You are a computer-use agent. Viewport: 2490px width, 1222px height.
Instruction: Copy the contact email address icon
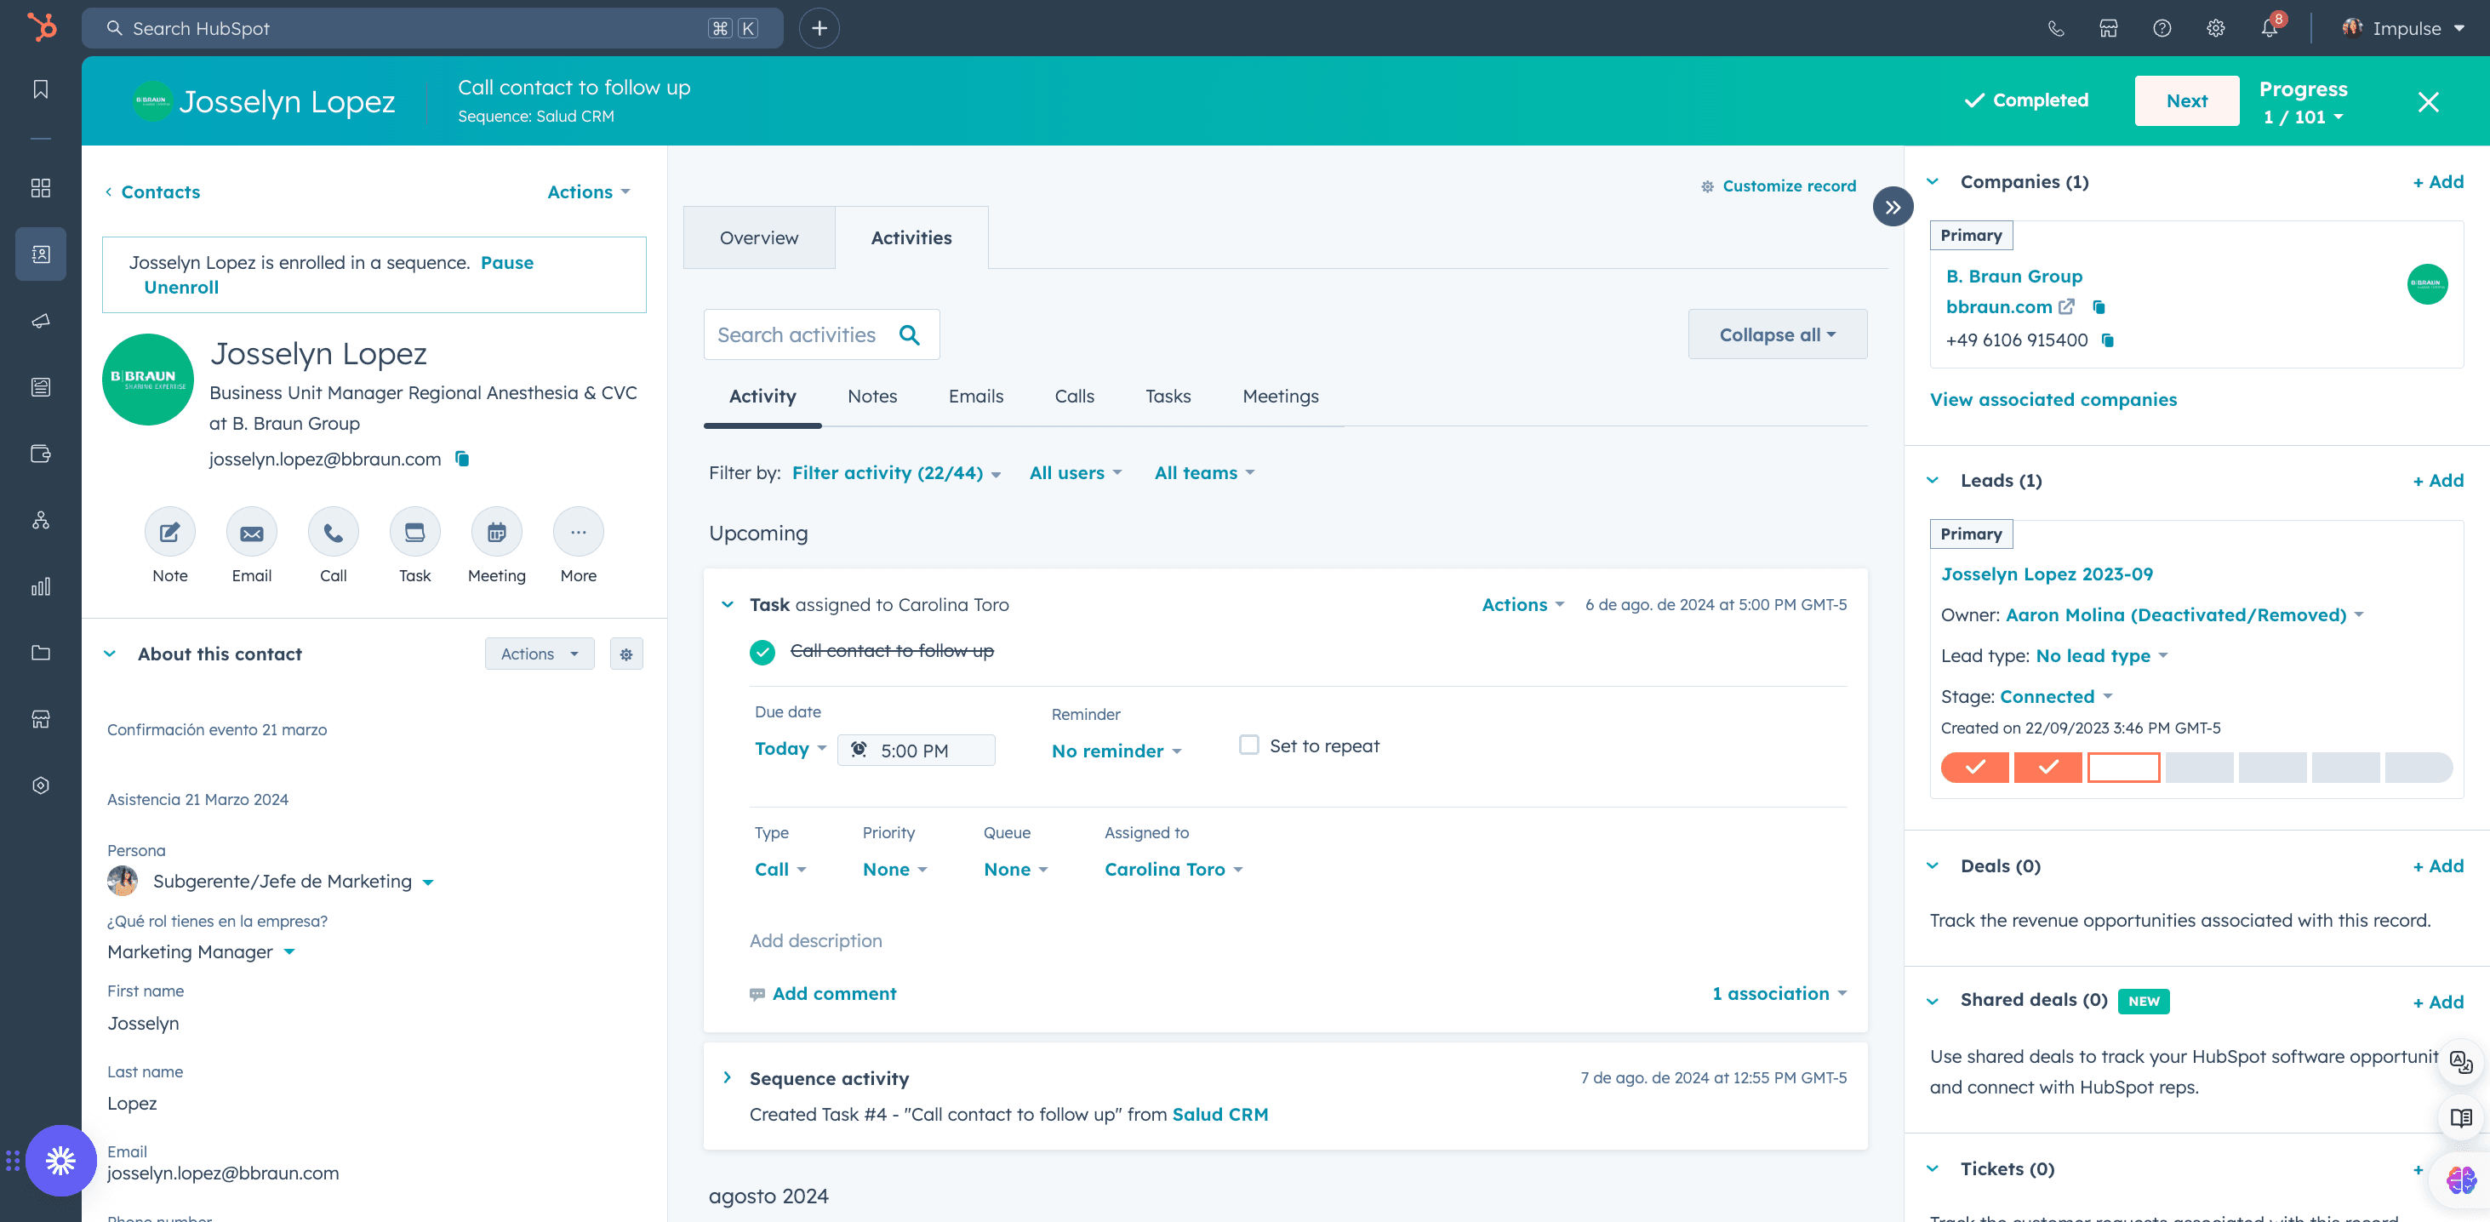462,458
